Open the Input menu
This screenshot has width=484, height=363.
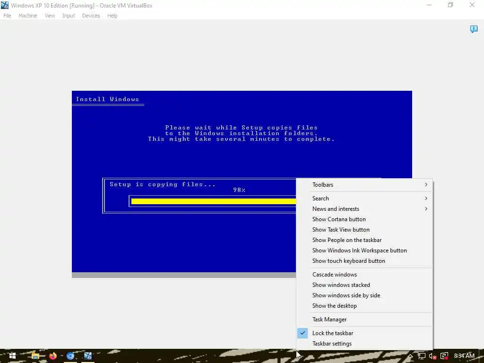(69, 16)
